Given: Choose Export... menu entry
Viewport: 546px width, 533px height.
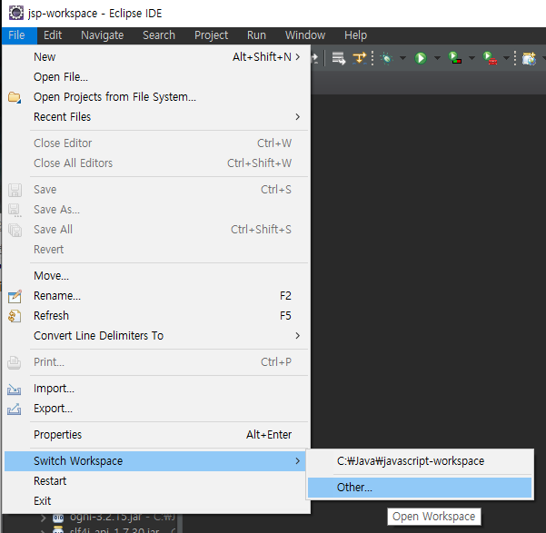Looking at the screenshot, I should (x=155, y=409).
